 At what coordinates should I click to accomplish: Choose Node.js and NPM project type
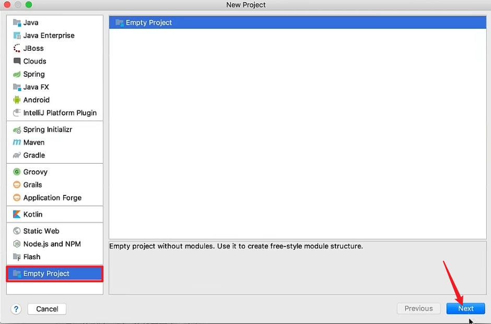coord(55,244)
